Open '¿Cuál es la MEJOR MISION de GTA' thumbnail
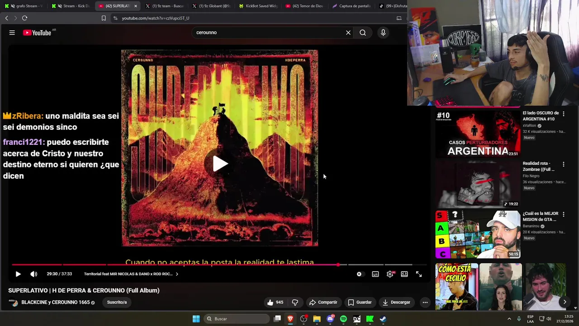This screenshot has width=579, height=326. [478, 234]
